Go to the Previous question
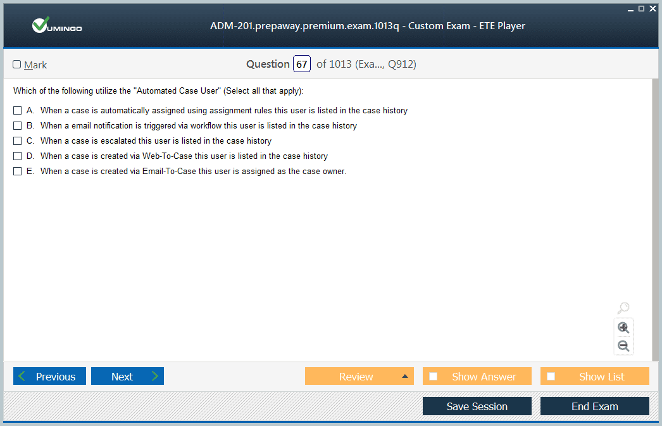 [x=49, y=377]
